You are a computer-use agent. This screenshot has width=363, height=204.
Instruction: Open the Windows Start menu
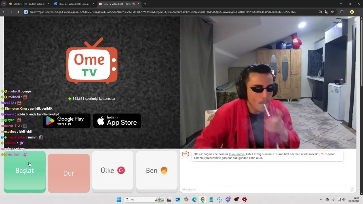point(119,199)
